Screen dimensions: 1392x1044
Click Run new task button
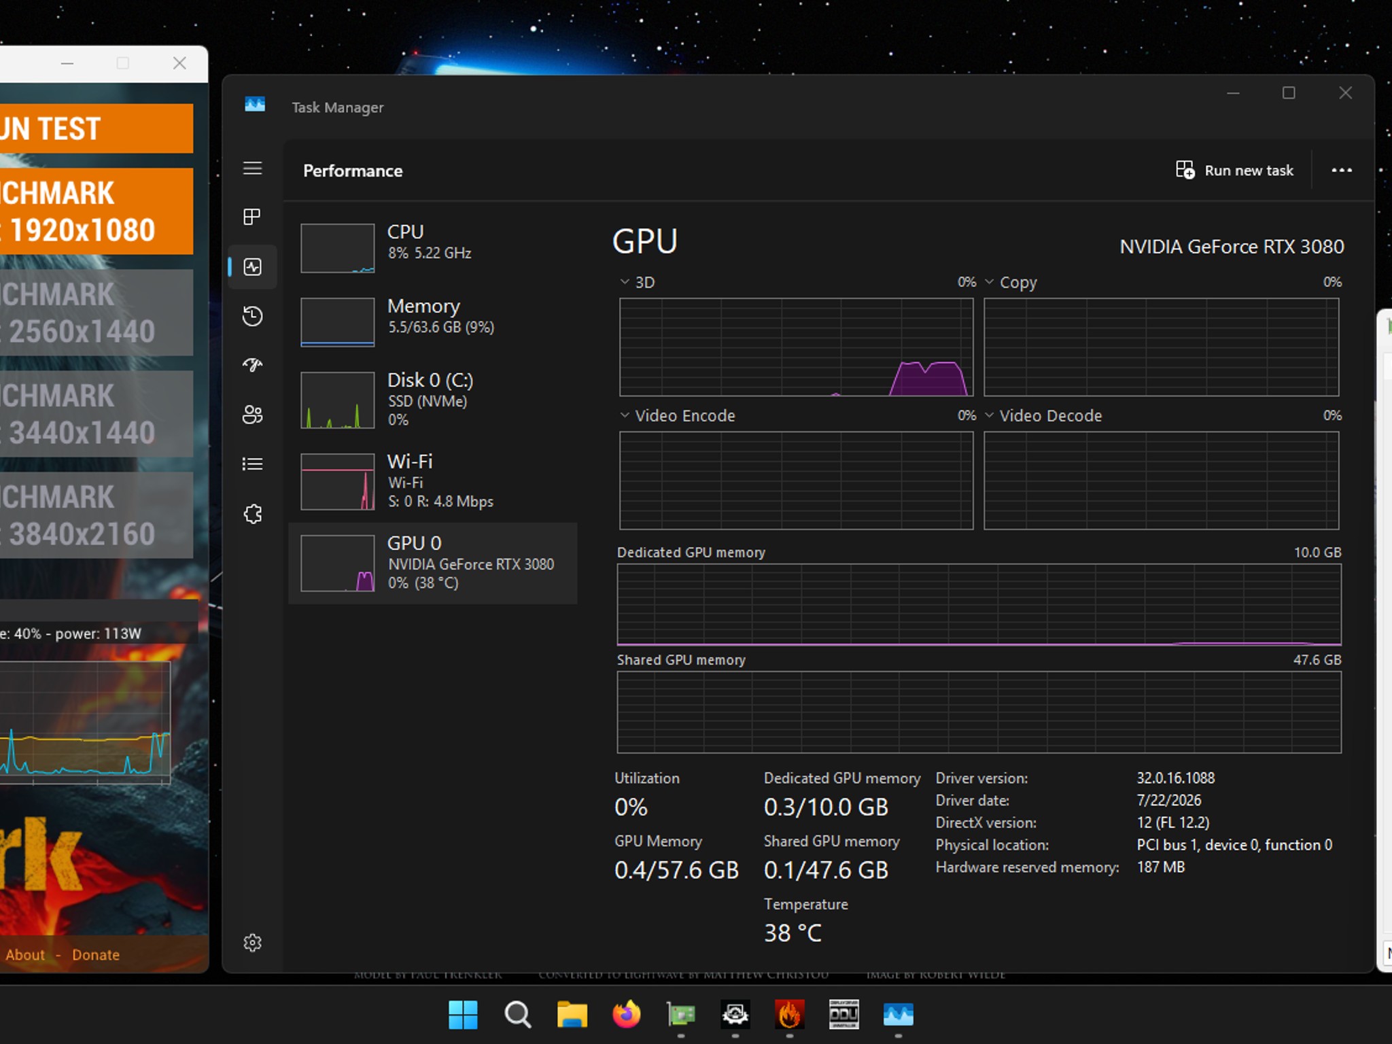click(1234, 170)
